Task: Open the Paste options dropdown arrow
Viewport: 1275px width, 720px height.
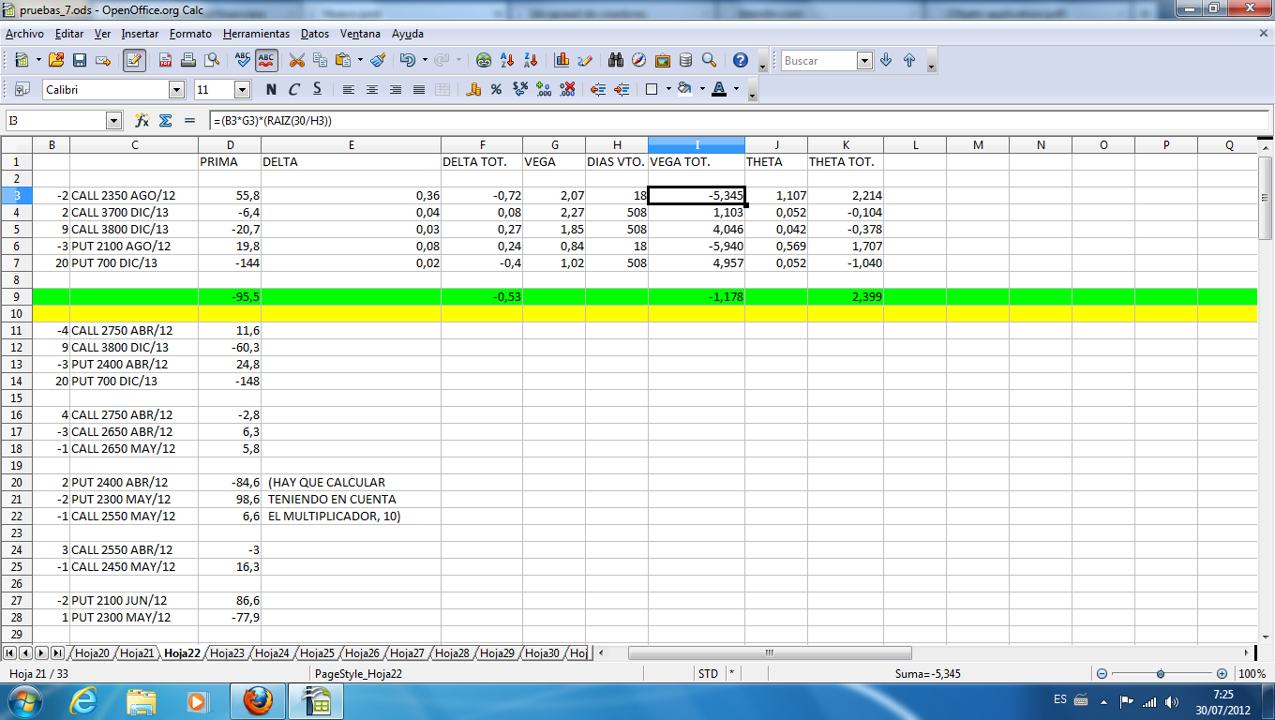Action: click(360, 60)
